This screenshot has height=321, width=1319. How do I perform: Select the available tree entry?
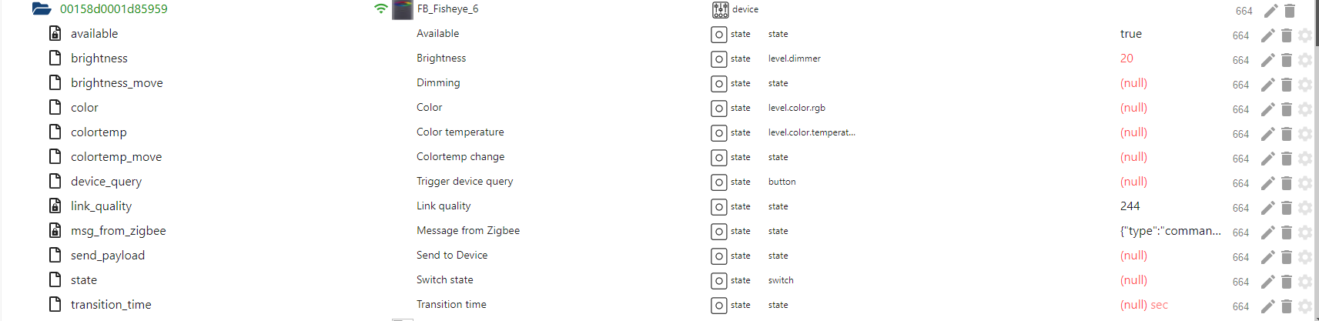(x=94, y=34)
